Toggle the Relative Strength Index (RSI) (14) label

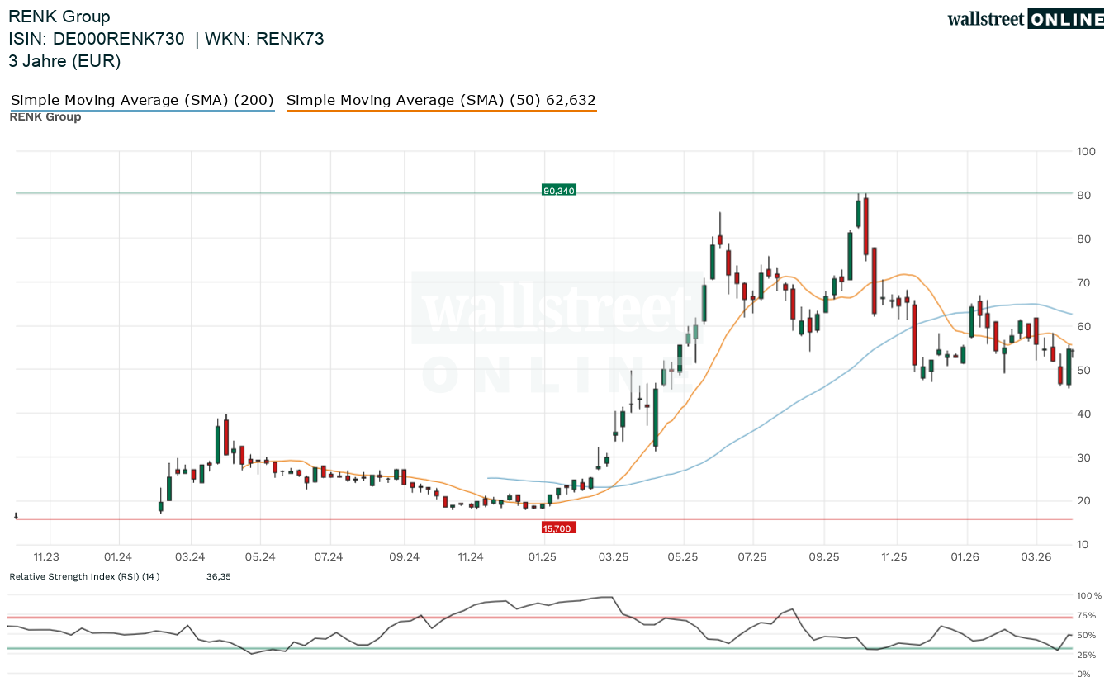[x=84, y=576]
